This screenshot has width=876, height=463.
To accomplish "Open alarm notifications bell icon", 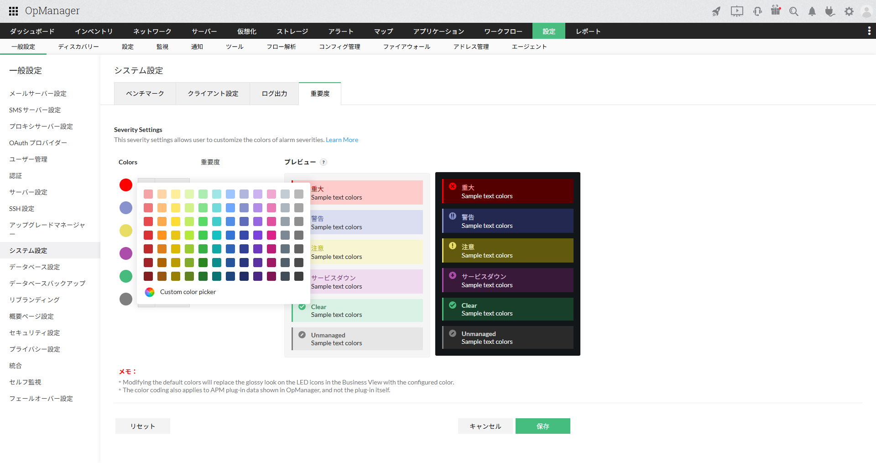I will coord(812,11).
